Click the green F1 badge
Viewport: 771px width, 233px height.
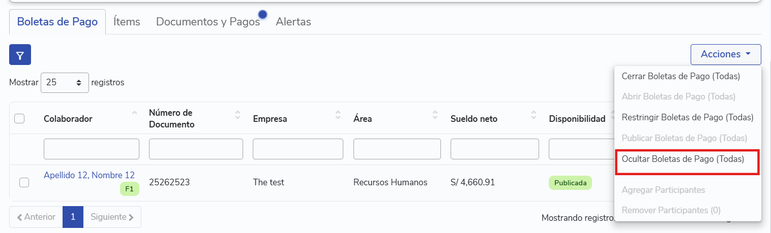pos(129,189)
